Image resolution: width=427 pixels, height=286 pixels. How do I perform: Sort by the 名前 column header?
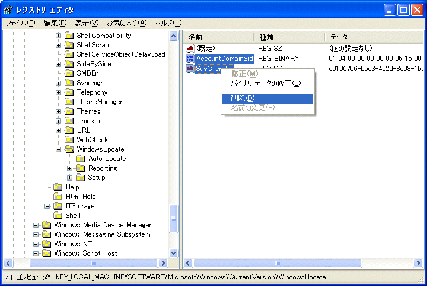(218, 37)
